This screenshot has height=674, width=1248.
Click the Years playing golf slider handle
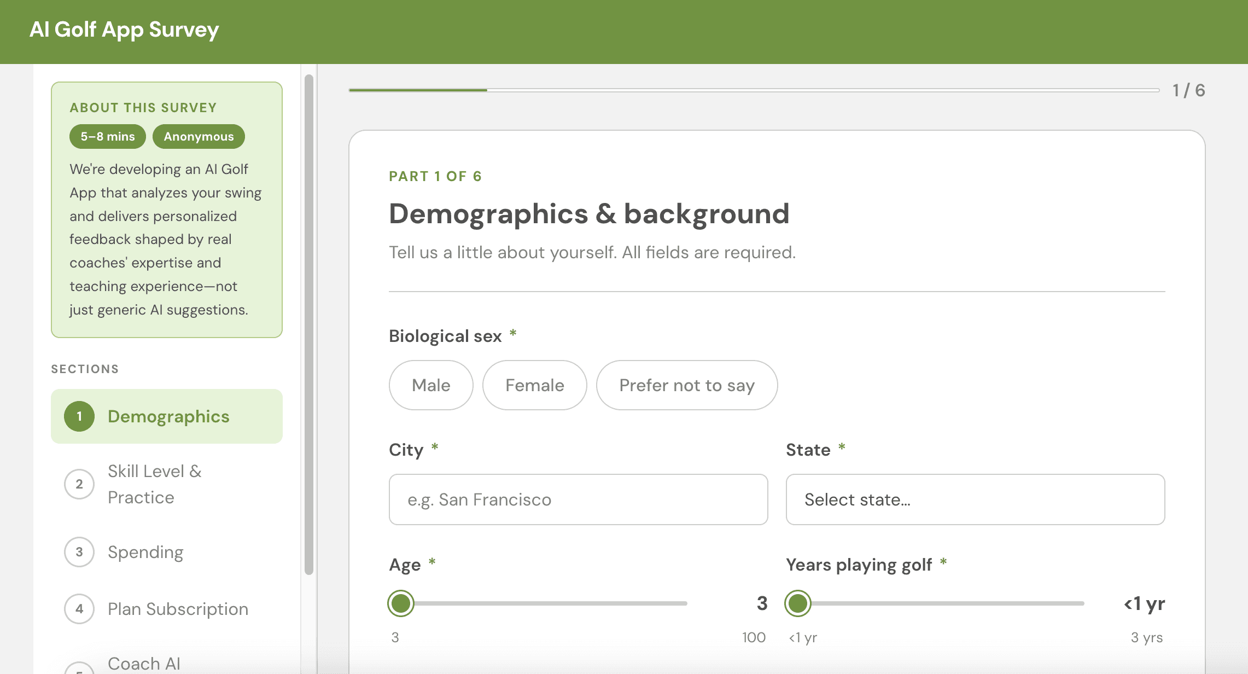coord(798,603)
